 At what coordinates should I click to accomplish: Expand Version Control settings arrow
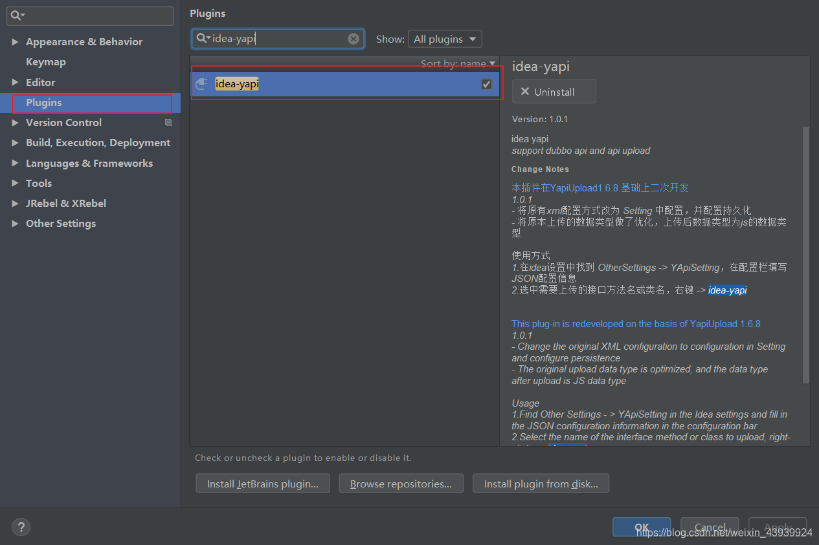coord(15,123)
